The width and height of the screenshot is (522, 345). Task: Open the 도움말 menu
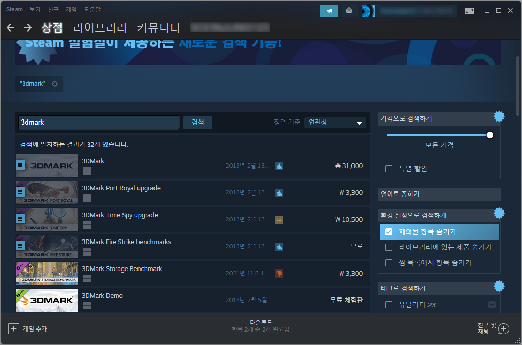[x=92, y=10]
